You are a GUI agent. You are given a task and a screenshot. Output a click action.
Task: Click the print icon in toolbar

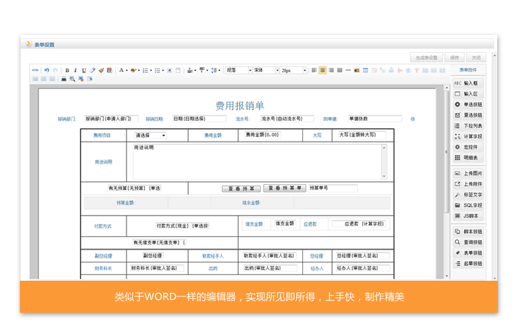63,78
